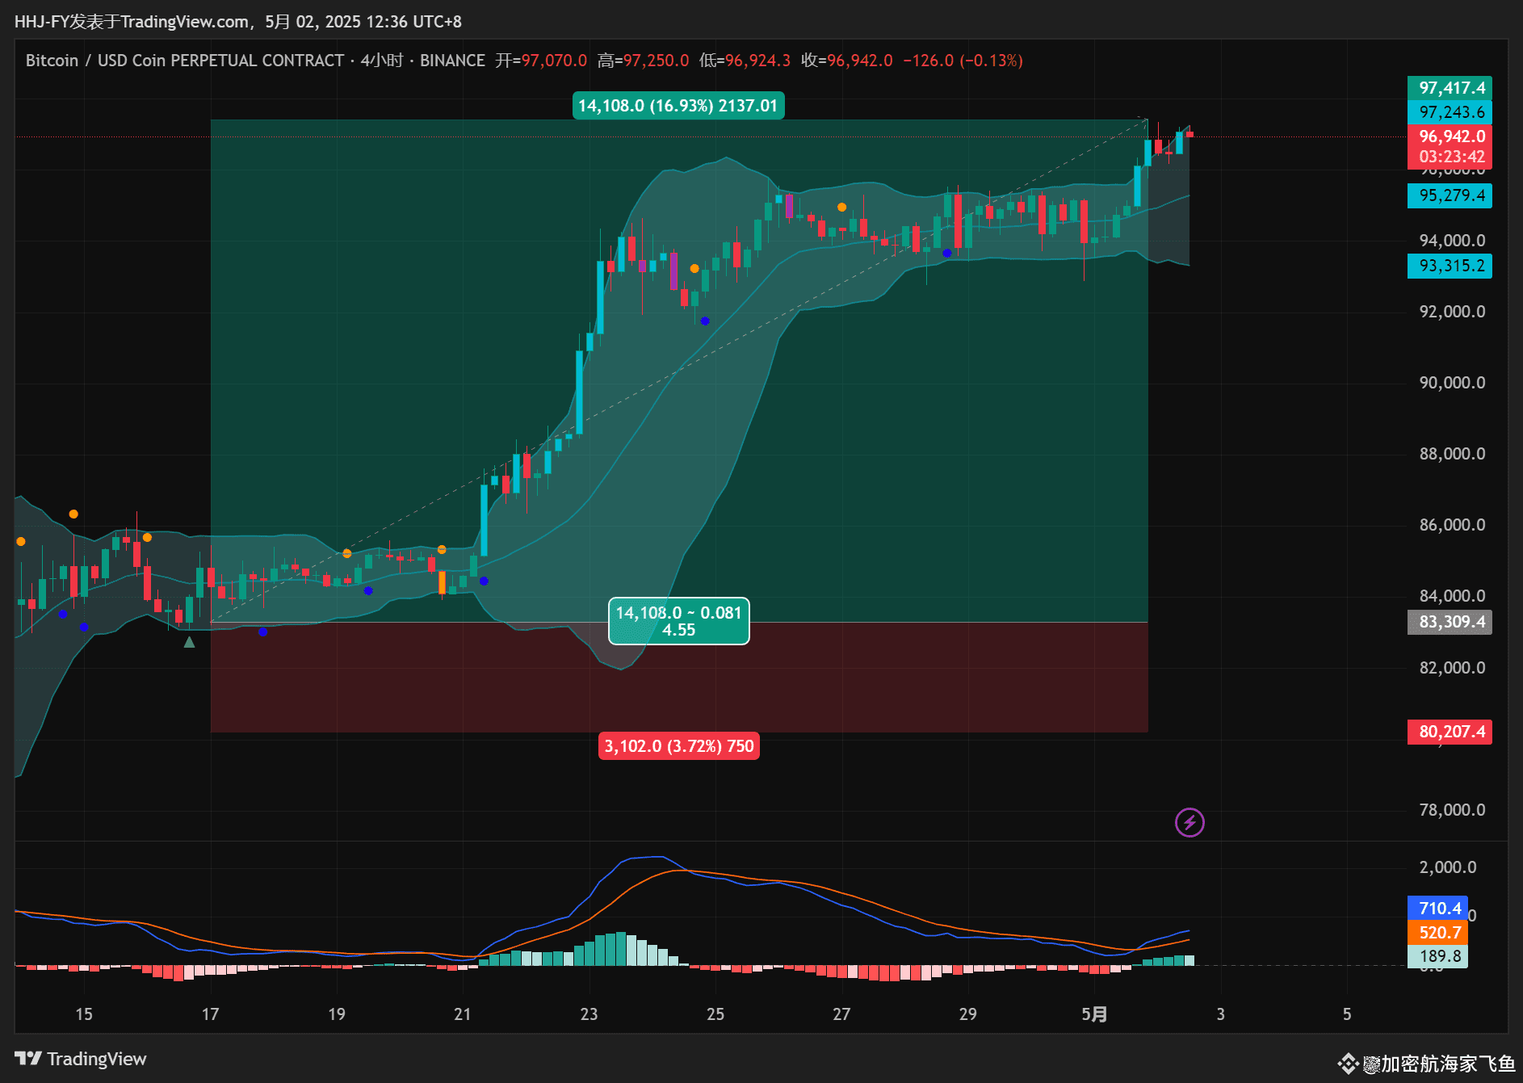Click date 19 on the time axis
Screen dimensions: 1523x1083
pyautogui.click(x=337, y=1014)
